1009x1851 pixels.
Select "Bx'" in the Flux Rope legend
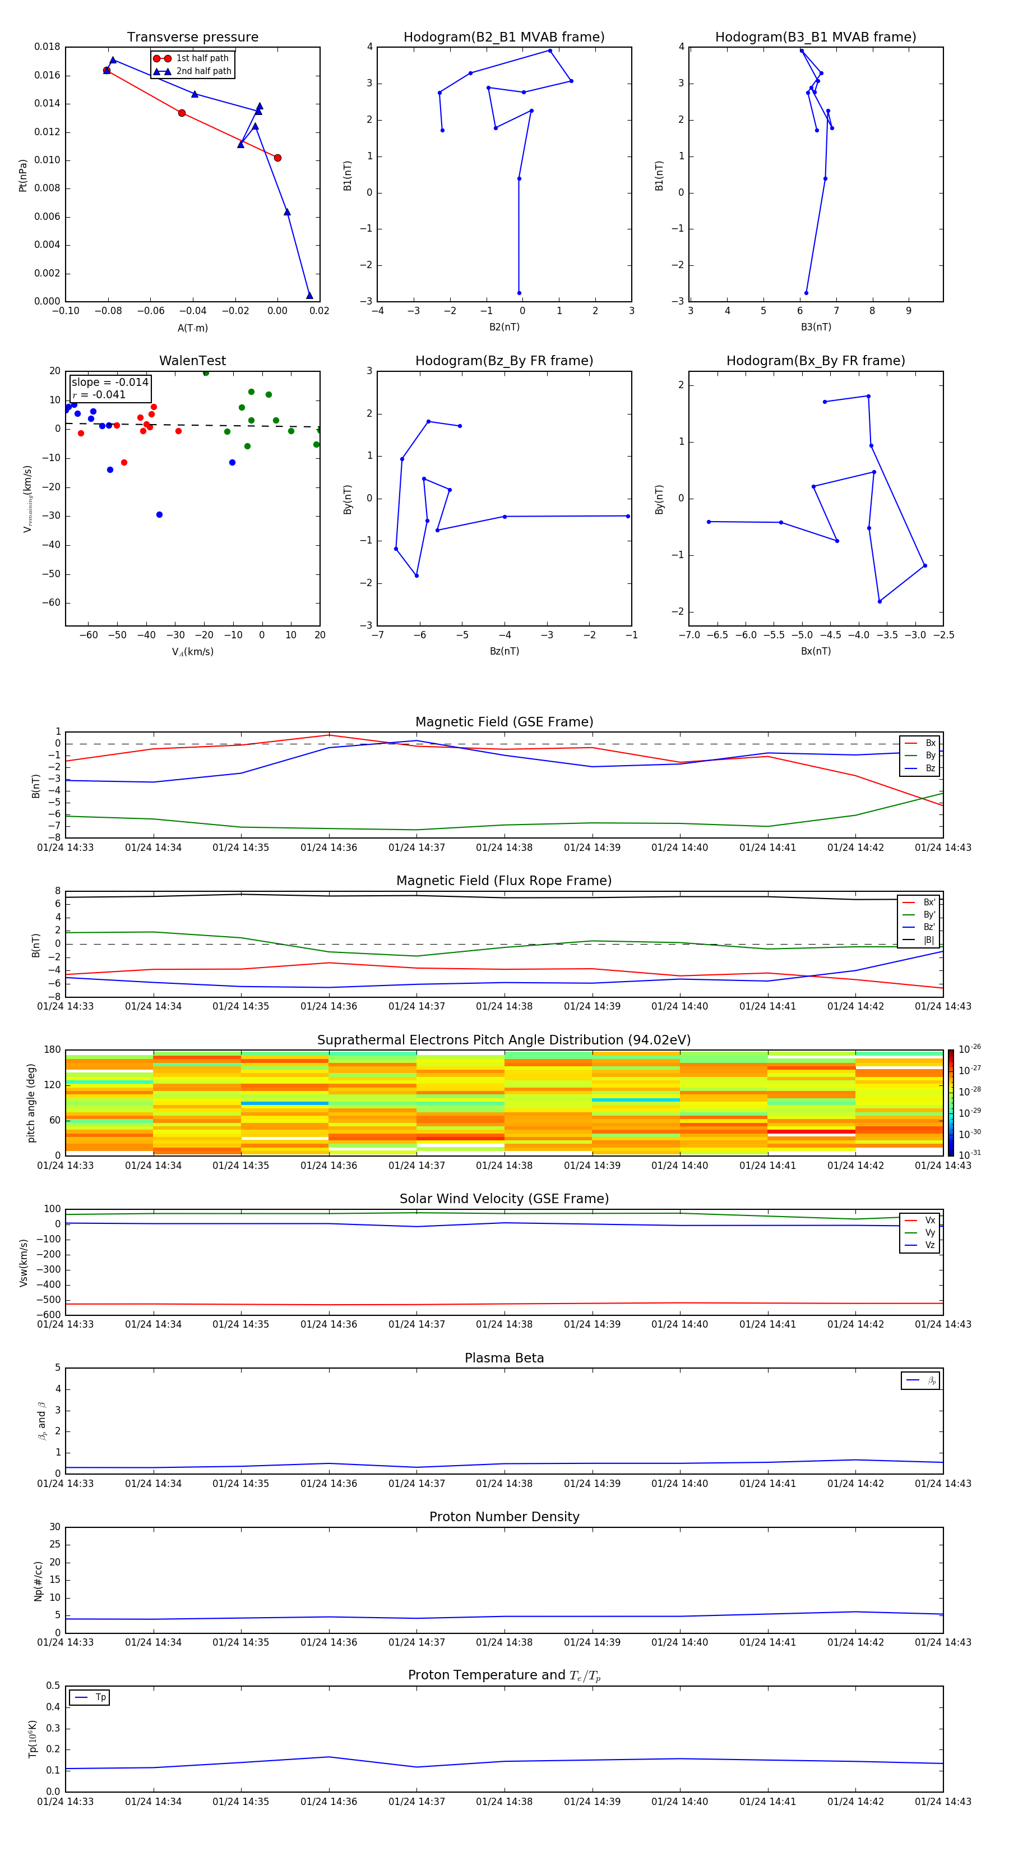click(919, 903)
